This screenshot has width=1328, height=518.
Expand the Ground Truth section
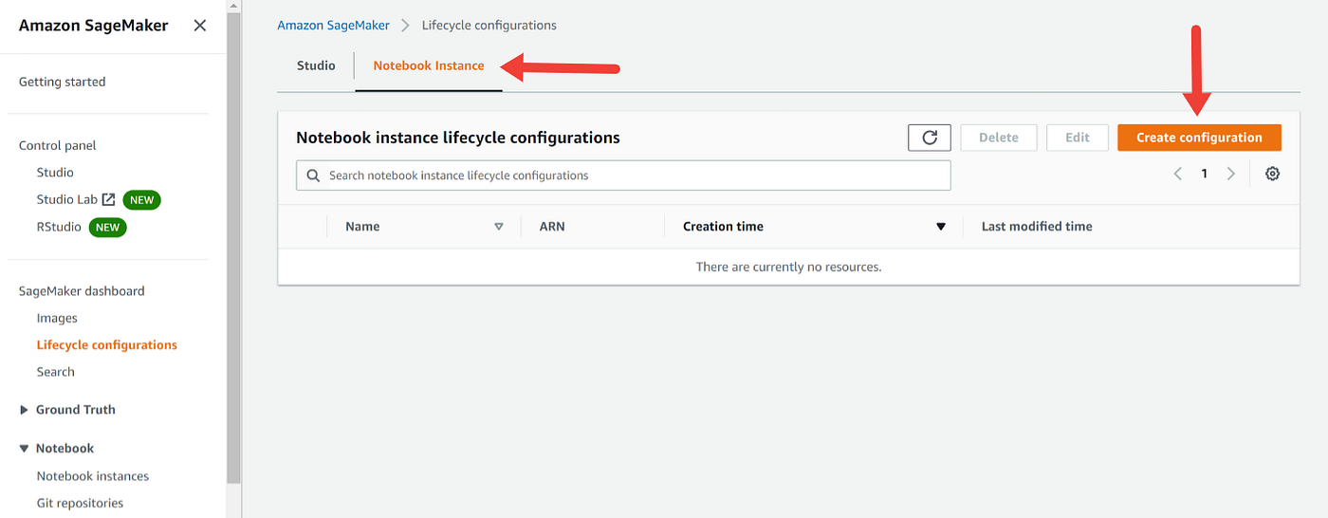pyautogui.click(x=25, y=410)
